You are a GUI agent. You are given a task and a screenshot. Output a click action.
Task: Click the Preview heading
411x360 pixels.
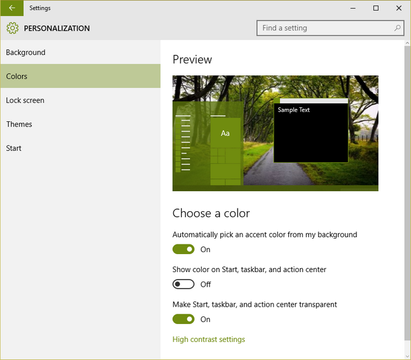(x=192, y=60)
